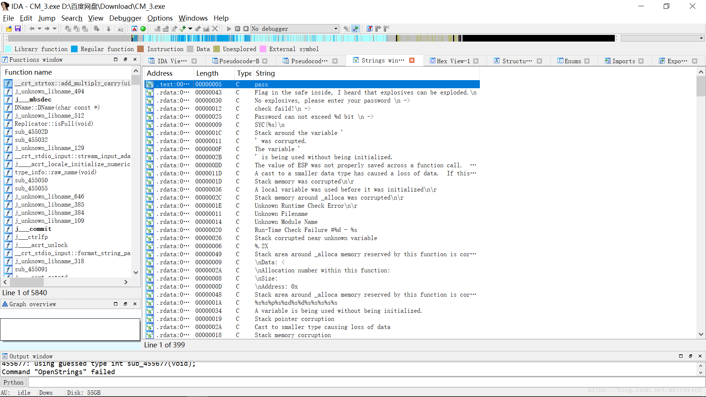Sort strings by the Type column header
This screenshot has height=397, width=706.
coord(244,74)
